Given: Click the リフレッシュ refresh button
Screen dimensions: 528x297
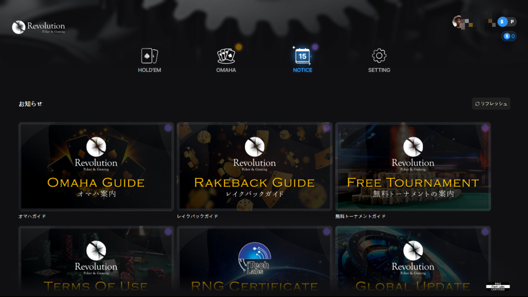Looking at the screenshot, I should (491, 104).
